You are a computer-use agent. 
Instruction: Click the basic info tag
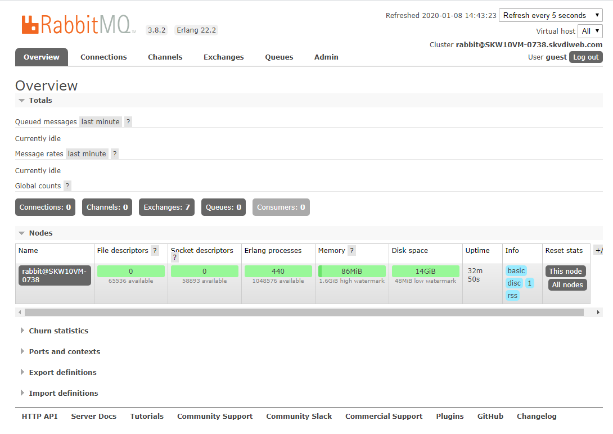pyautogui.click(x=516, y=271)
